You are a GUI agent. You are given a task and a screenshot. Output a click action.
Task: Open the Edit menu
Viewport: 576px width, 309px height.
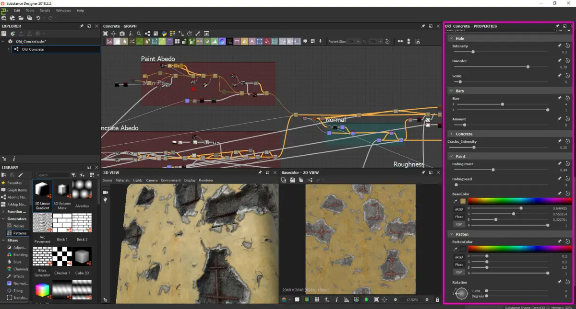pyautogui.click(x=17, y=10)
